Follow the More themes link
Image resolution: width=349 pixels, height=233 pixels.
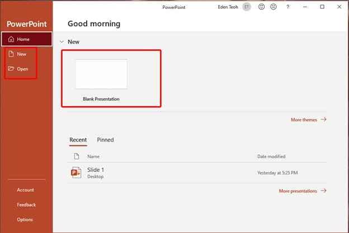(309, 120)
